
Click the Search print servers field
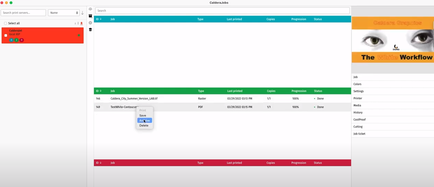[x=23, y=13]
